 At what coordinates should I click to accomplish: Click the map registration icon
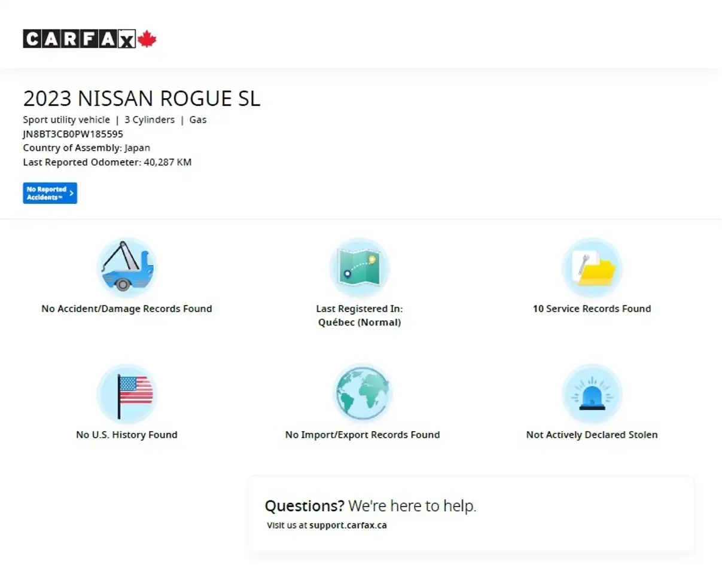coord(360,268)
